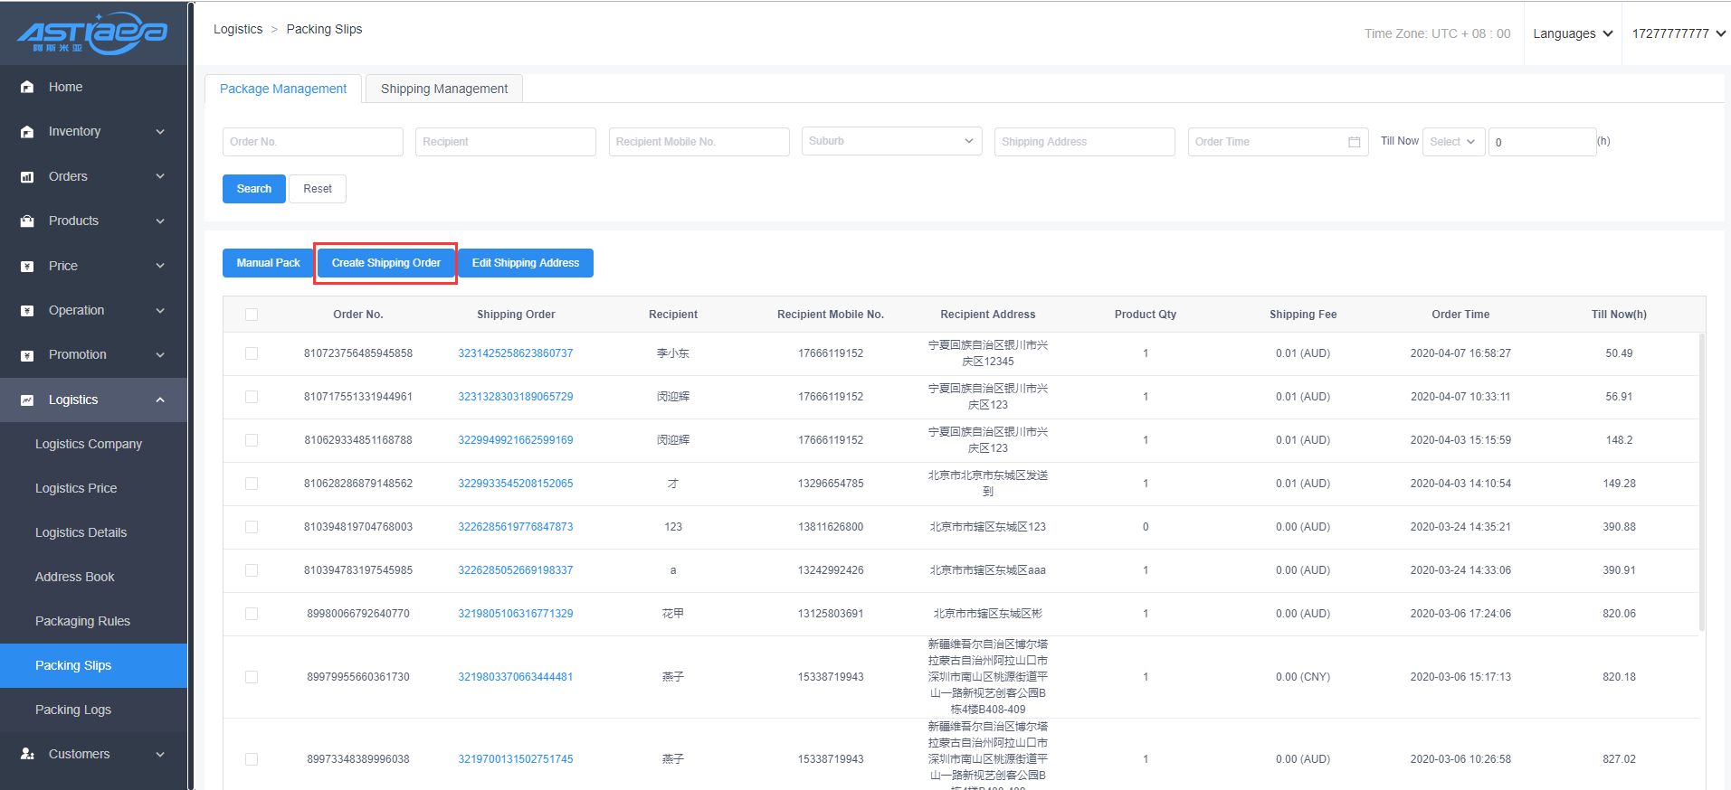Open Packing Logs in sidebar

73,710
